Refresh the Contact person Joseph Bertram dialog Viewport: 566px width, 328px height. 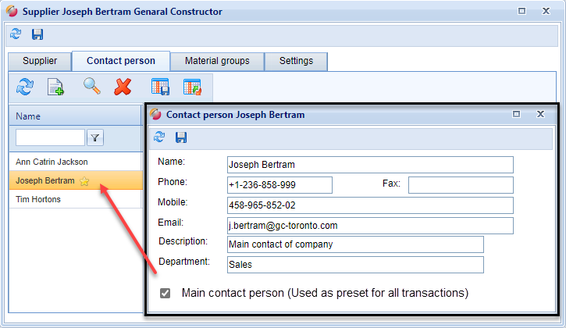pos(159,137)
